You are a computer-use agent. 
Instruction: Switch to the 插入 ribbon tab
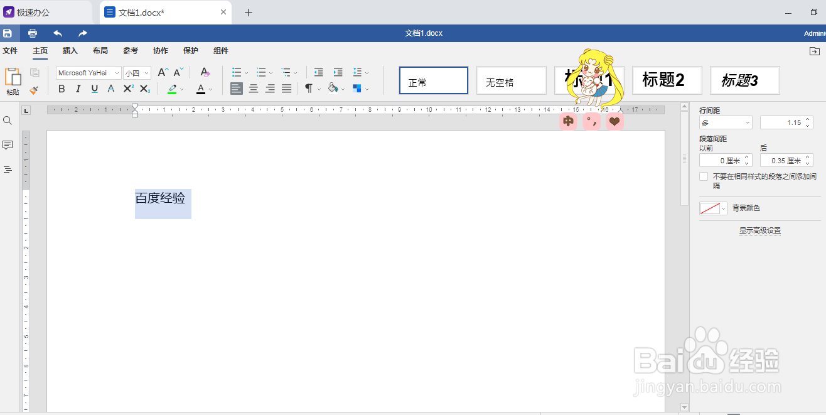coord(70,51)
